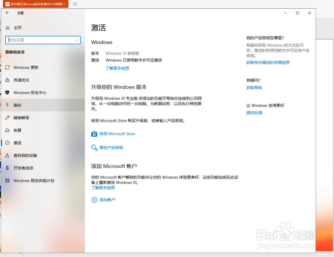Click the plus icon for 添加帐户
The image size is (334, 257).
click(x=94, y=199)
